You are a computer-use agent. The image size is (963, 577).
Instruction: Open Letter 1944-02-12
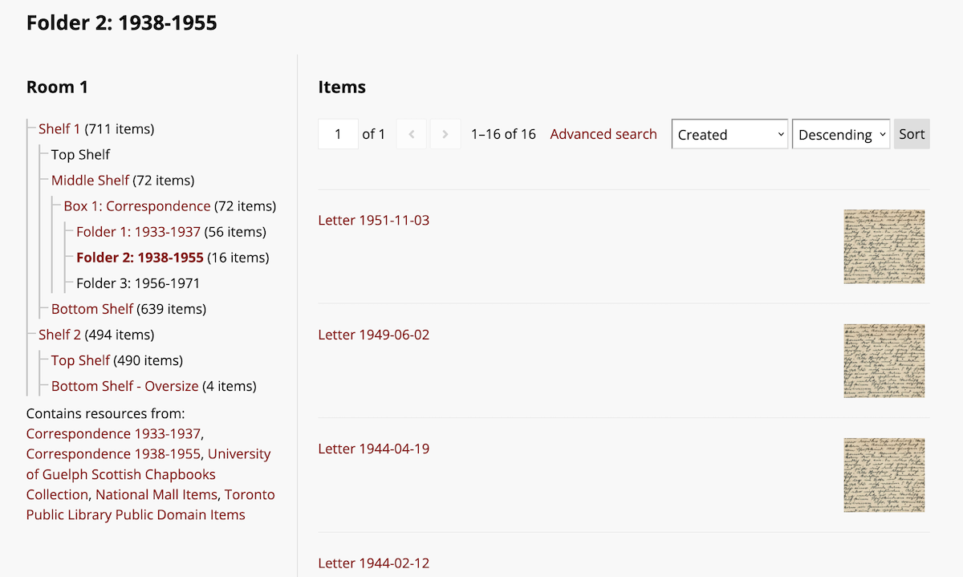(374, 563)
